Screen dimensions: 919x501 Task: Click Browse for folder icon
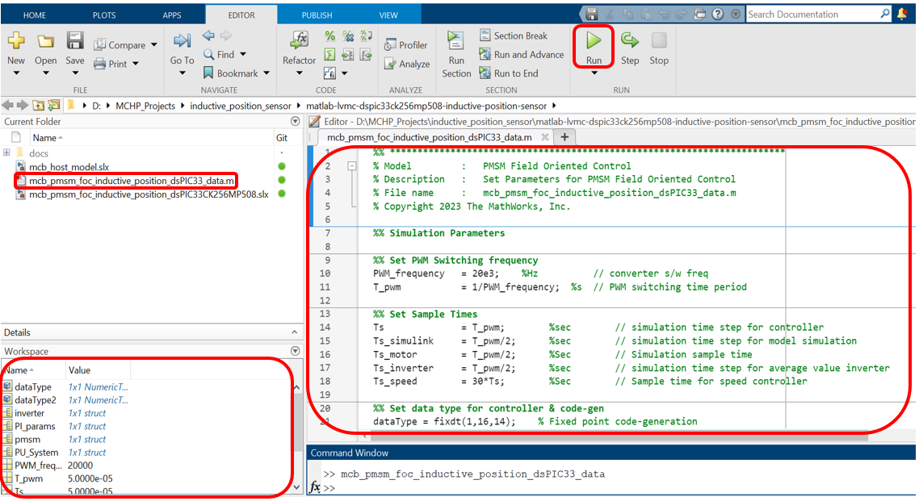(53, 106)
